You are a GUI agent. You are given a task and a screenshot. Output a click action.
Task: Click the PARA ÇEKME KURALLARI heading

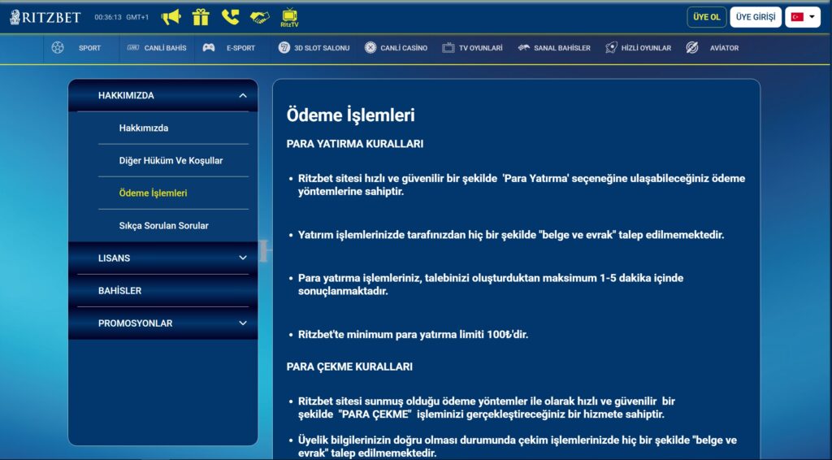[349, 367]
